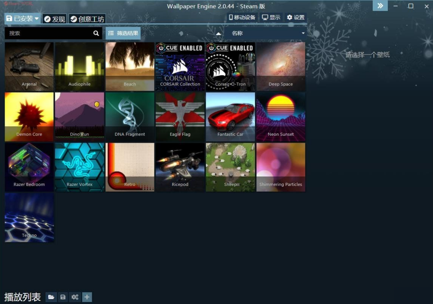This screenshot has height=304, width=433.
Task: Toggle the sort direction arrow
Action: (218, 33)
